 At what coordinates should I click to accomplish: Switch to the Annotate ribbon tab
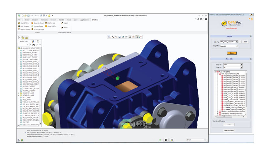45,20
